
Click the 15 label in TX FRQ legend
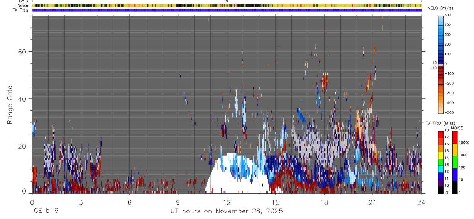coord(447,151)
